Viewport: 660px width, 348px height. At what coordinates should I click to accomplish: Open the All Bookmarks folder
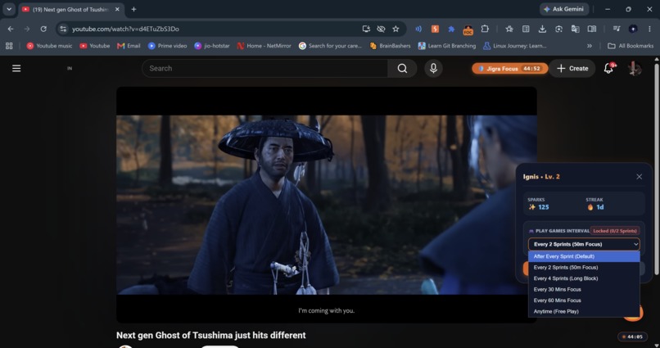point(631,46)
